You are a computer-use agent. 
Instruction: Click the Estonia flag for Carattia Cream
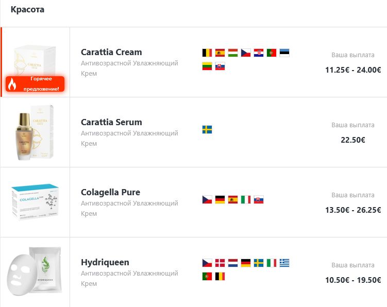tap(284, 53)
